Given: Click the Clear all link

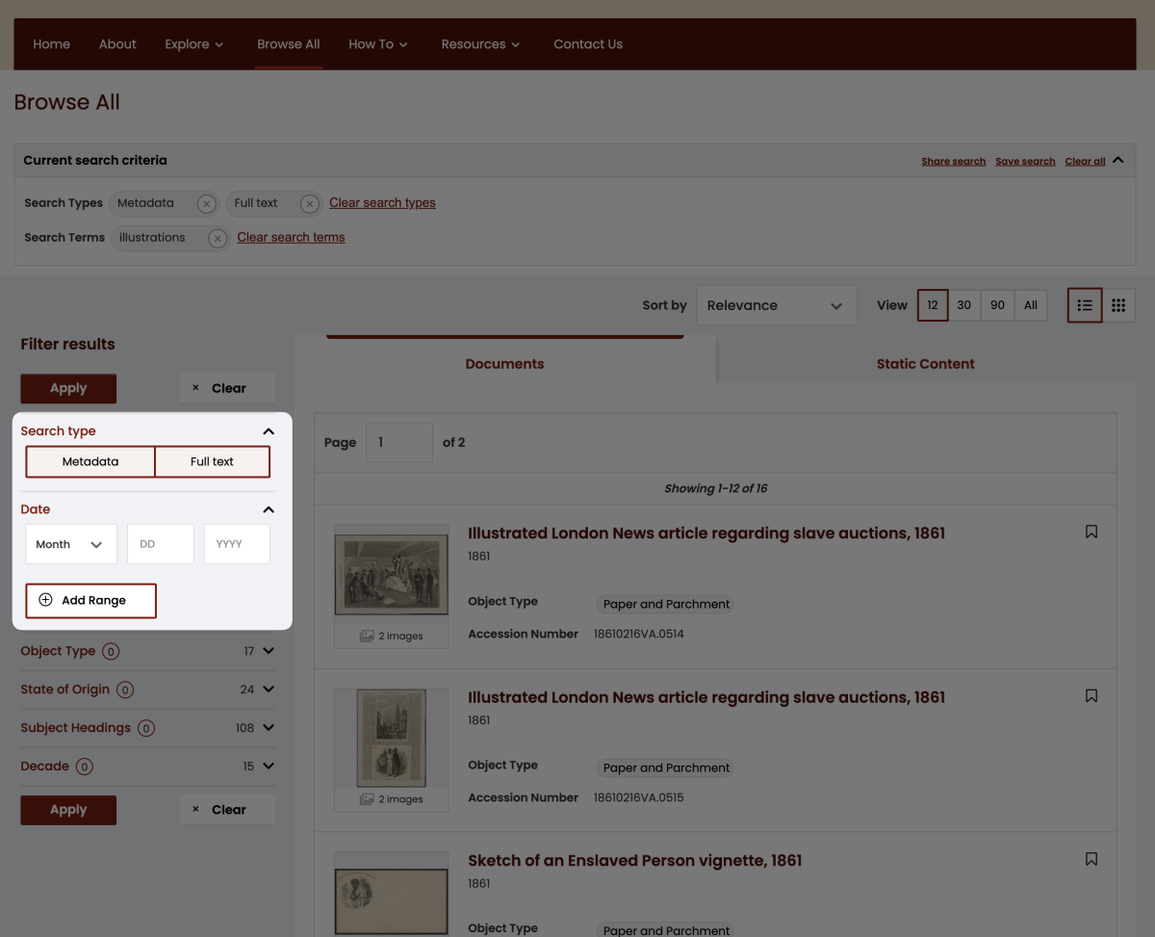Looking at the screenshot, I should [1085, 162].
